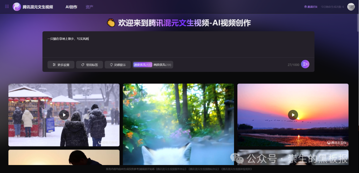Open the forest white cat video thumbnail
Viewport: 359px width, 173px height.
click(x=179, y=124)
